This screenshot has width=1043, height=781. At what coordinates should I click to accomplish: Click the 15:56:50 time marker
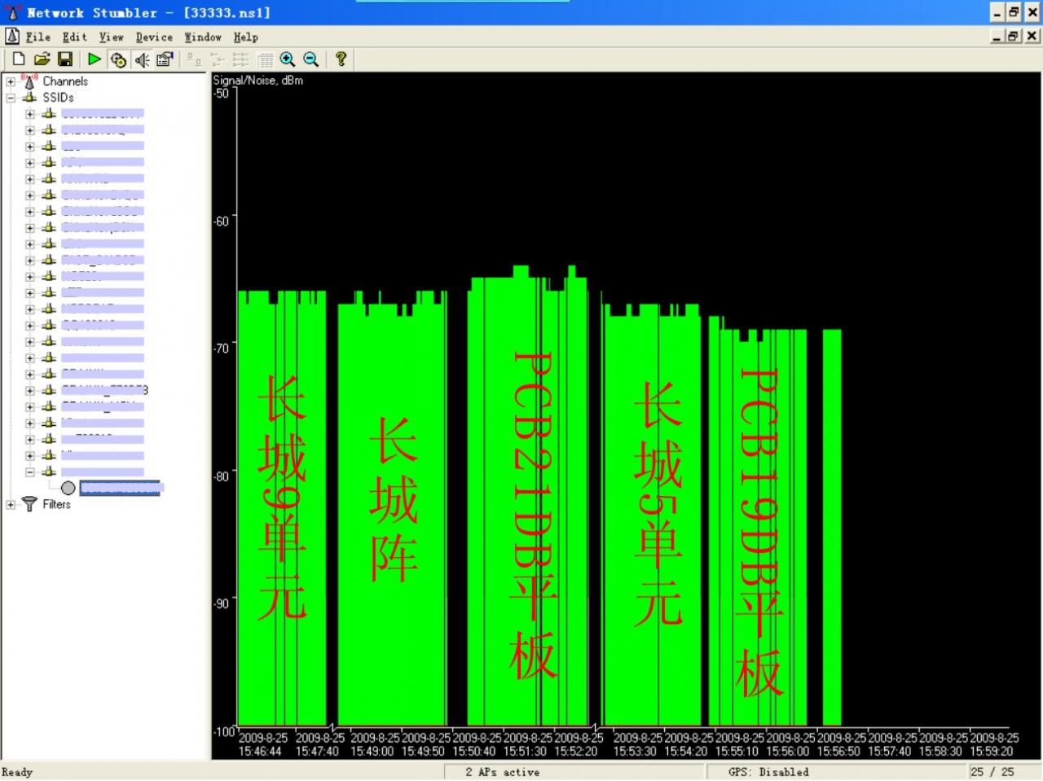(838, 751)
